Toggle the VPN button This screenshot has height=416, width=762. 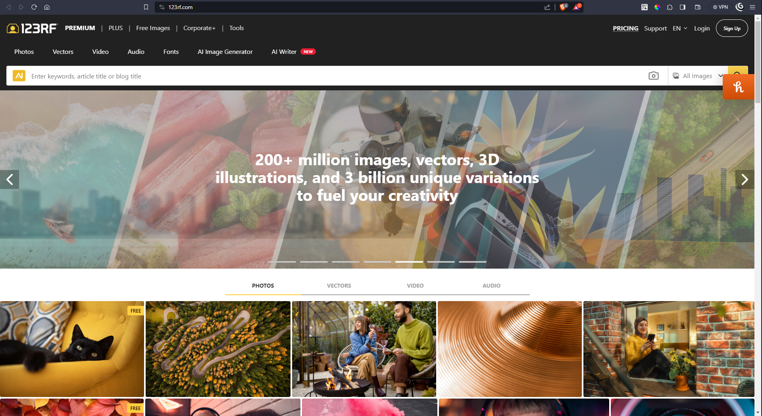[x=720, y=7]
